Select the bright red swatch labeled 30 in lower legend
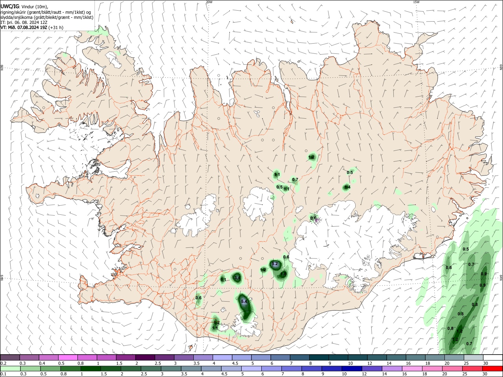This screenshot has width=503, height=377. [492, 368]
